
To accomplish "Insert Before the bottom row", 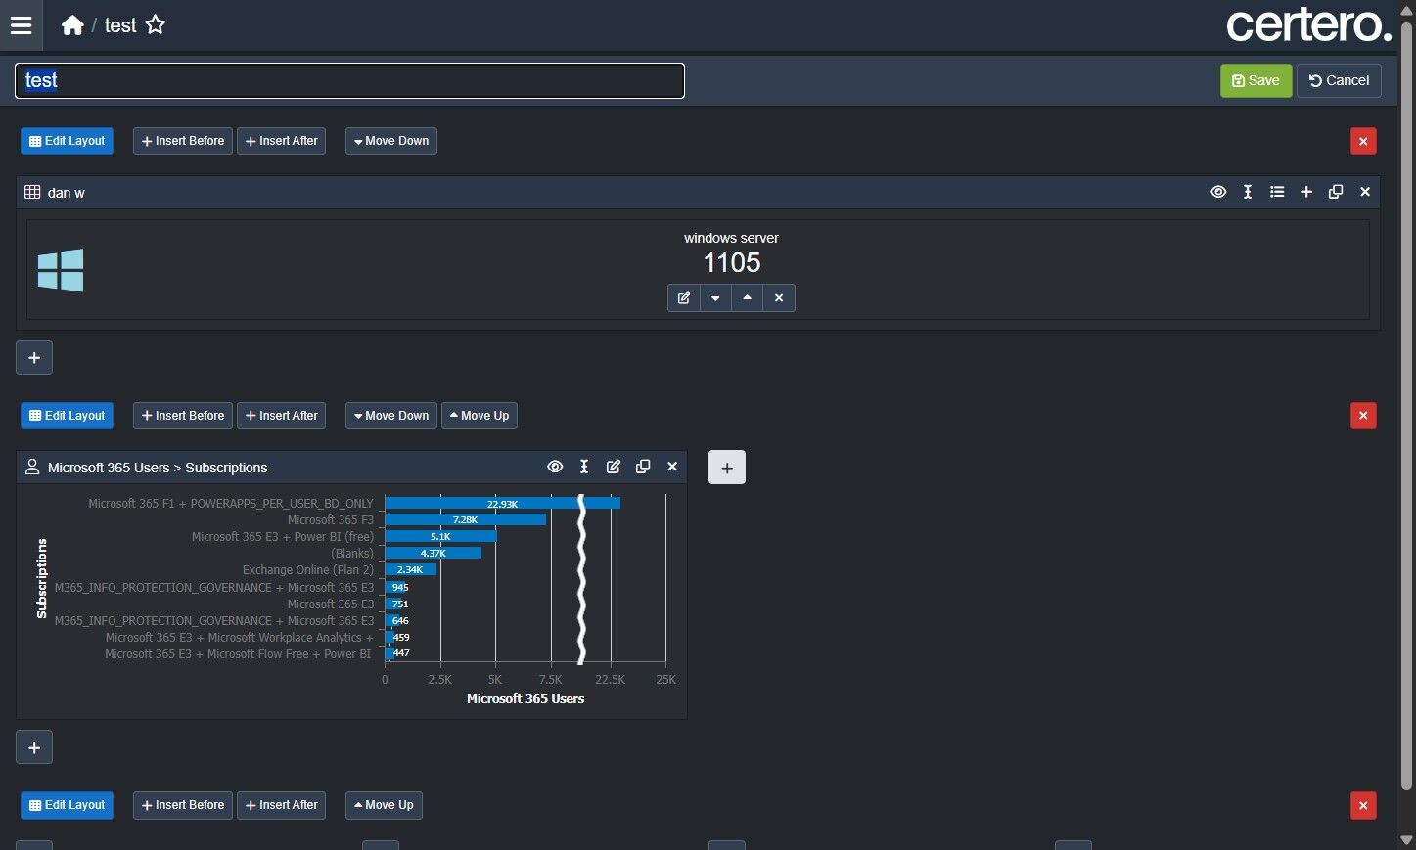I will (x=183, y=805).
